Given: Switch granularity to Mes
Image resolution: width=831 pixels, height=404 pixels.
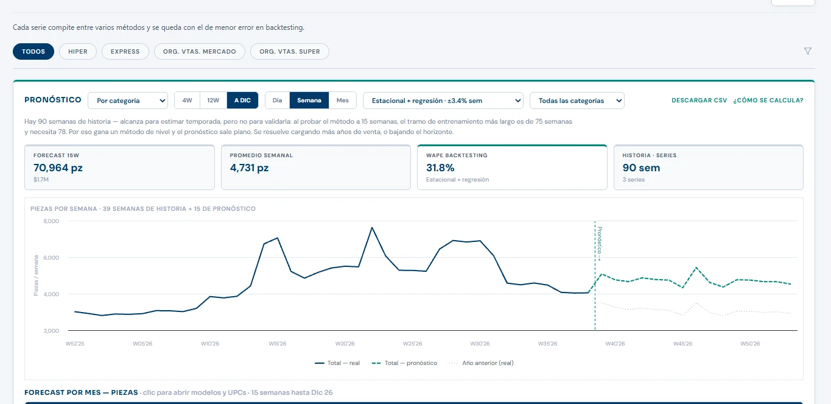Looking at the screenshot, I should point(343,101).
